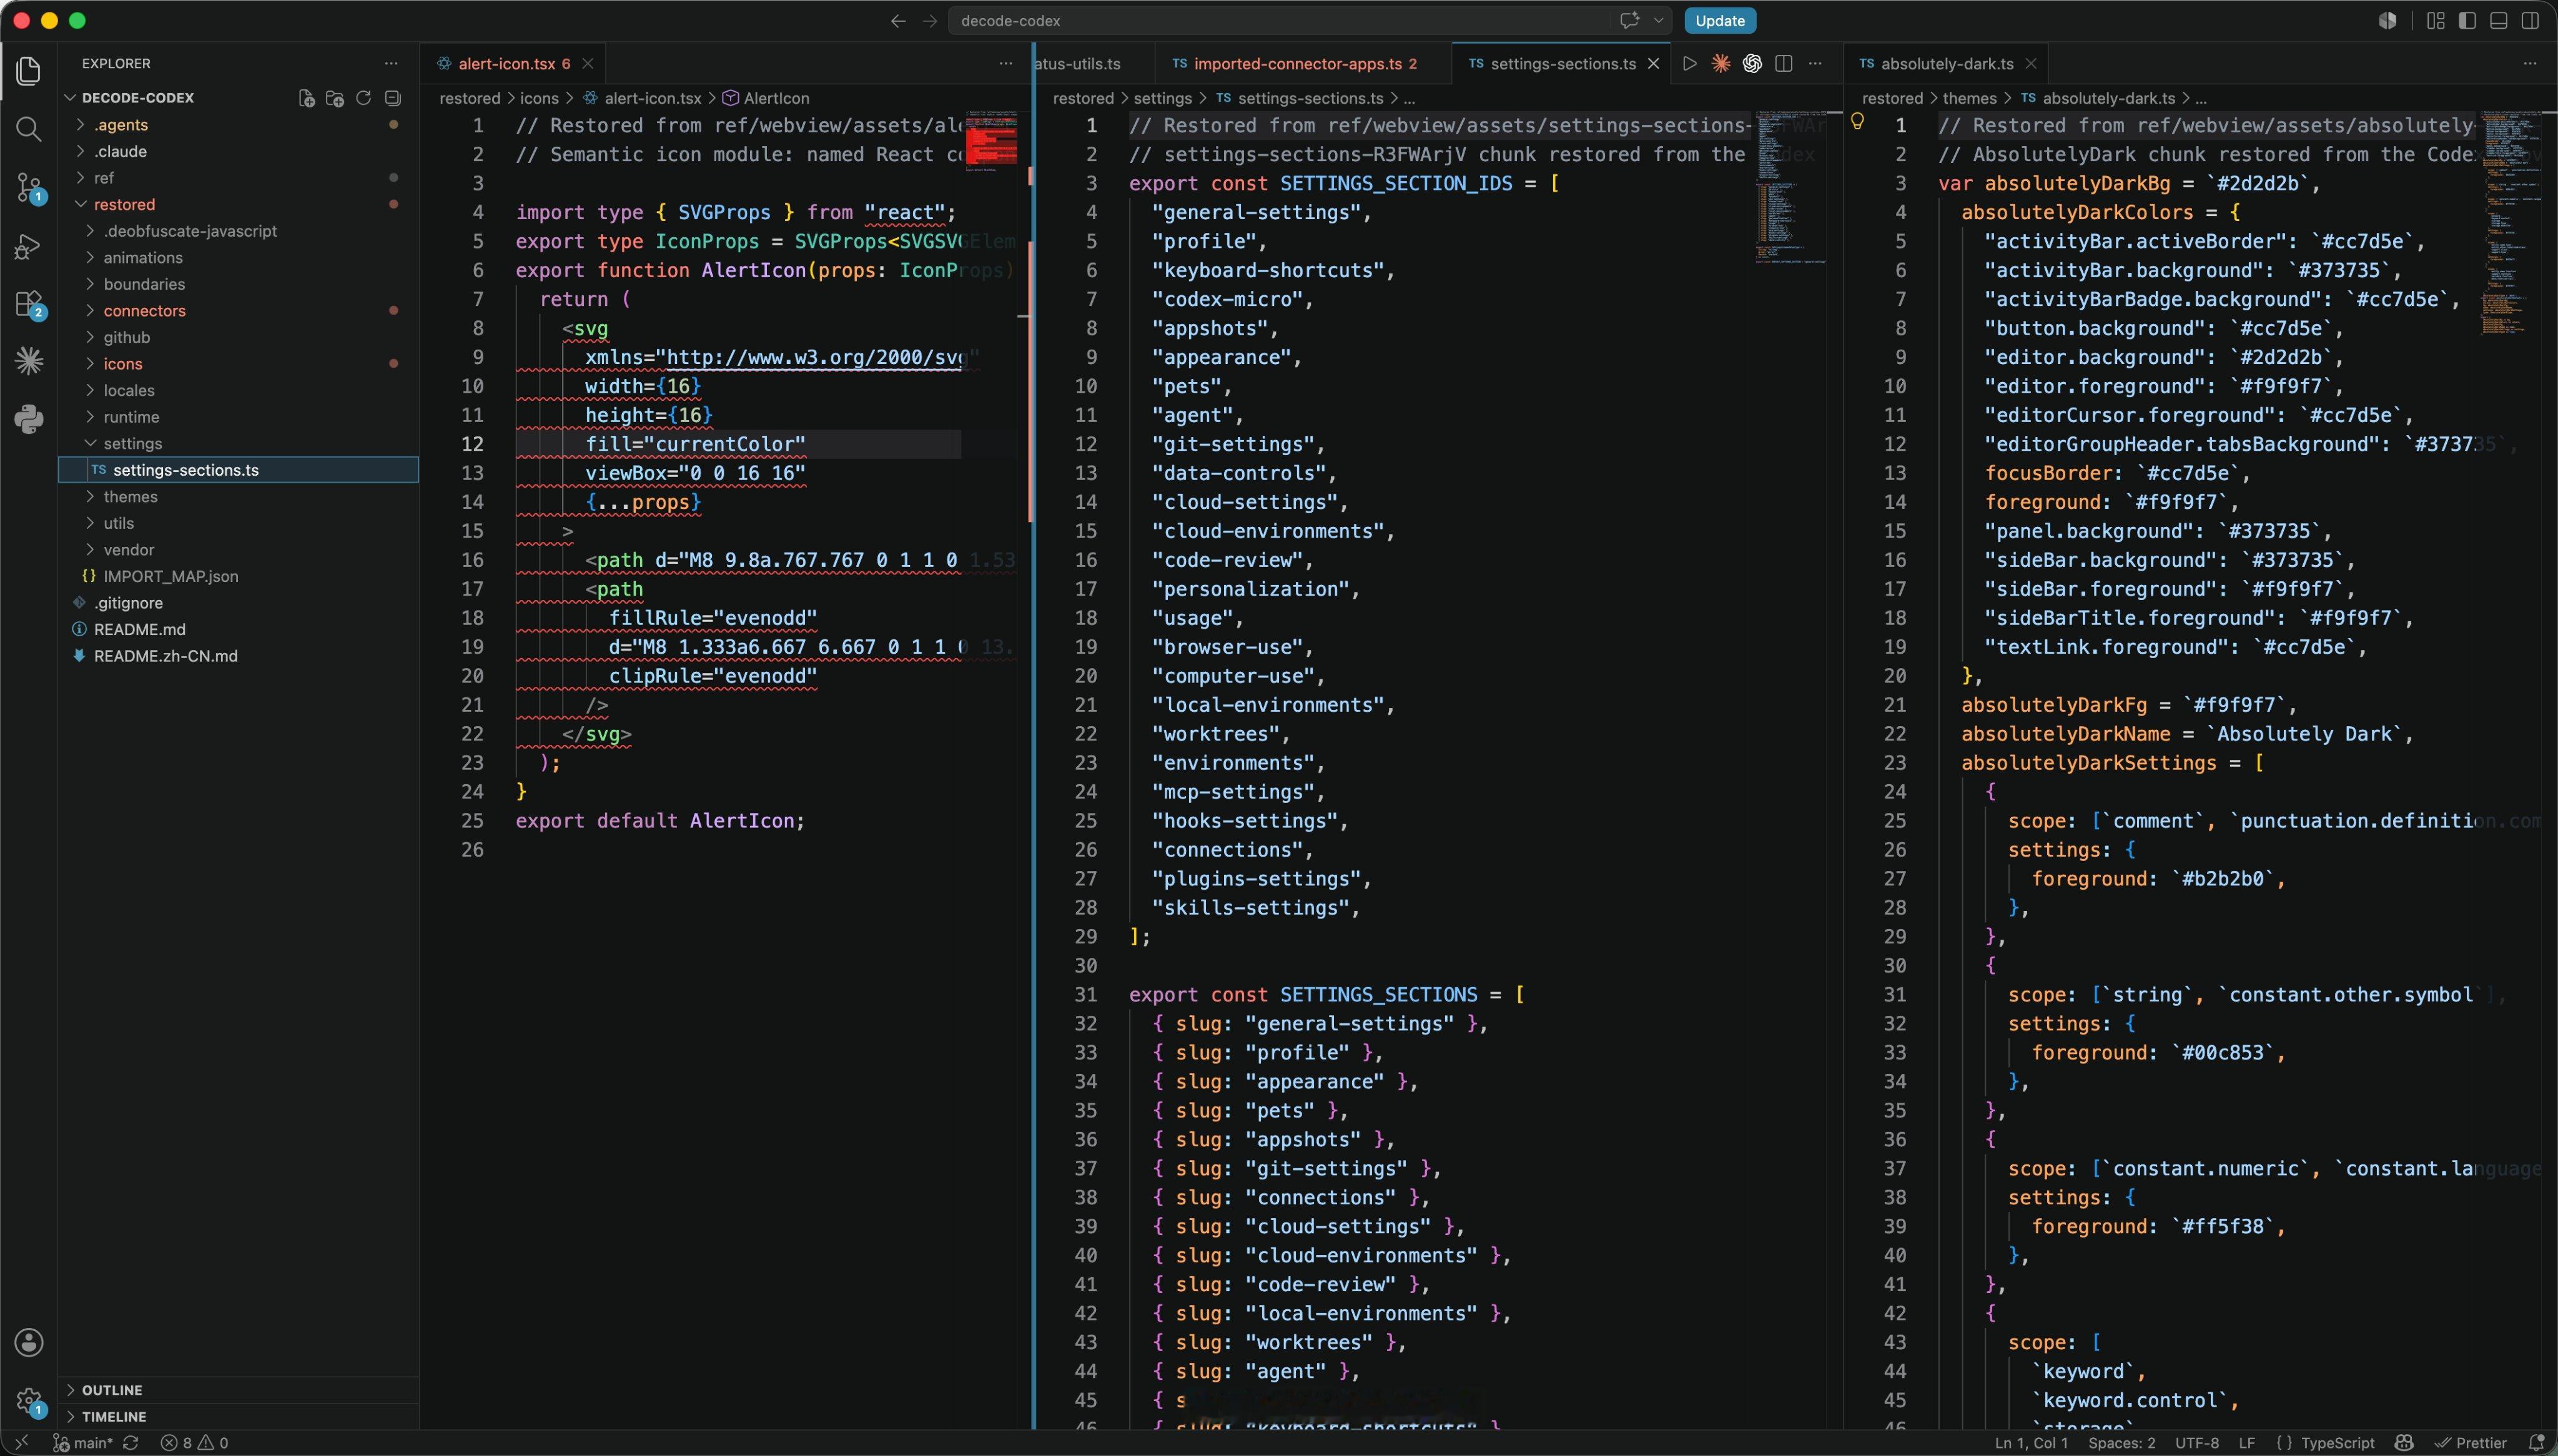Open the Search view in activity bar

[x=29, y=129]
